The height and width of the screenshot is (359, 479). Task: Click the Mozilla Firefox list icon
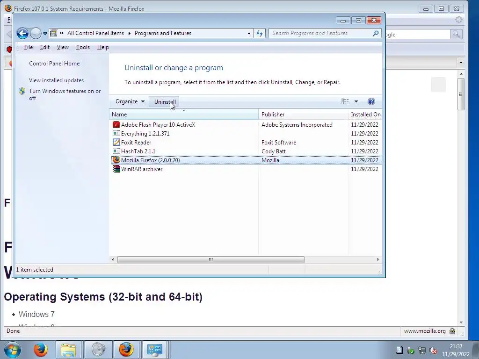pyautogui.click(x=116, y=160)
